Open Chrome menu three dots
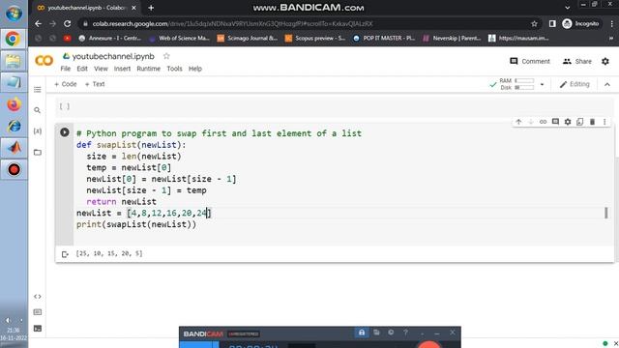 coord(612,23)
